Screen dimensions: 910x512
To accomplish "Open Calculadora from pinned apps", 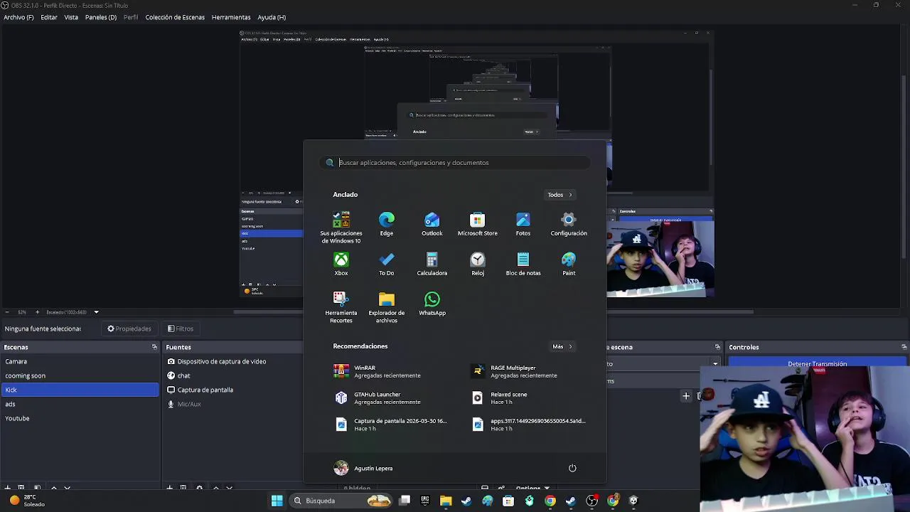I will [x=432, y=264].
